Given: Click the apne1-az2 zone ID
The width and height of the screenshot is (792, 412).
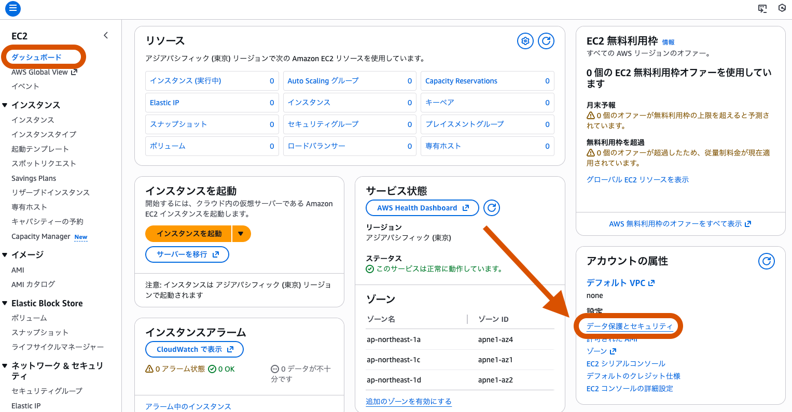Looking at the screenshot, I should [495, 380].
